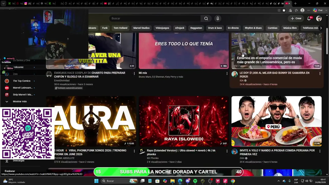329x185 pixels.
Task: Open title 'INVITE A YOLO Y NANDO A PROBAR'
Action: pos(277,152)
